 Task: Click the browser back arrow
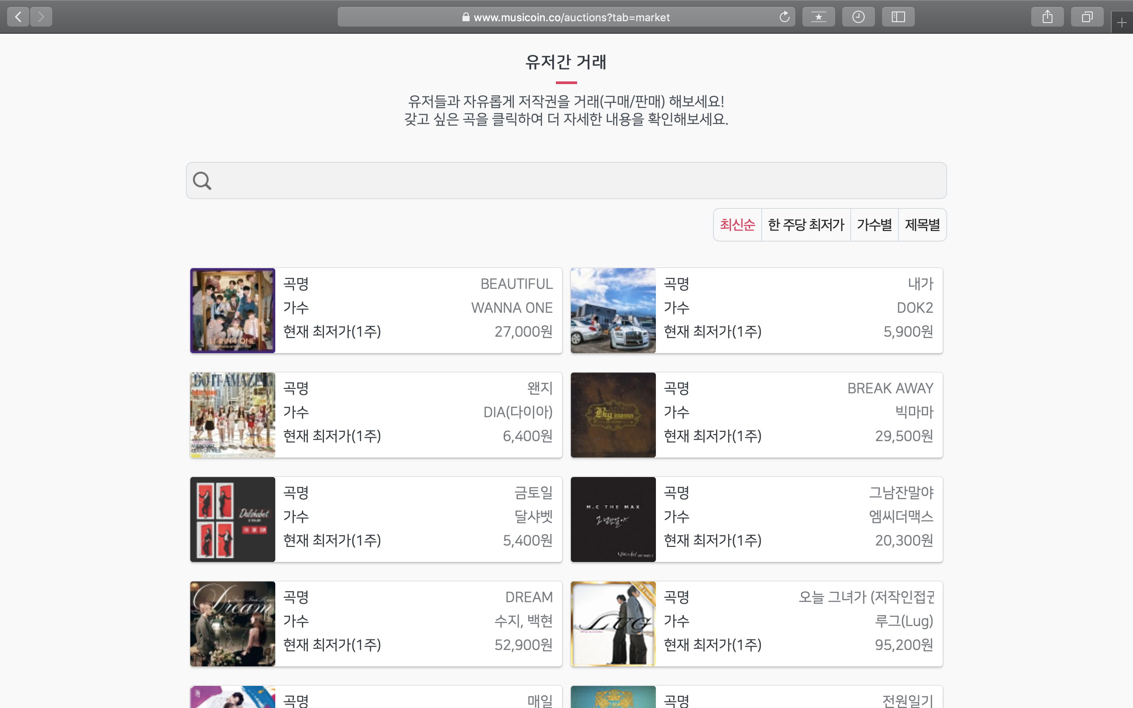18,17
